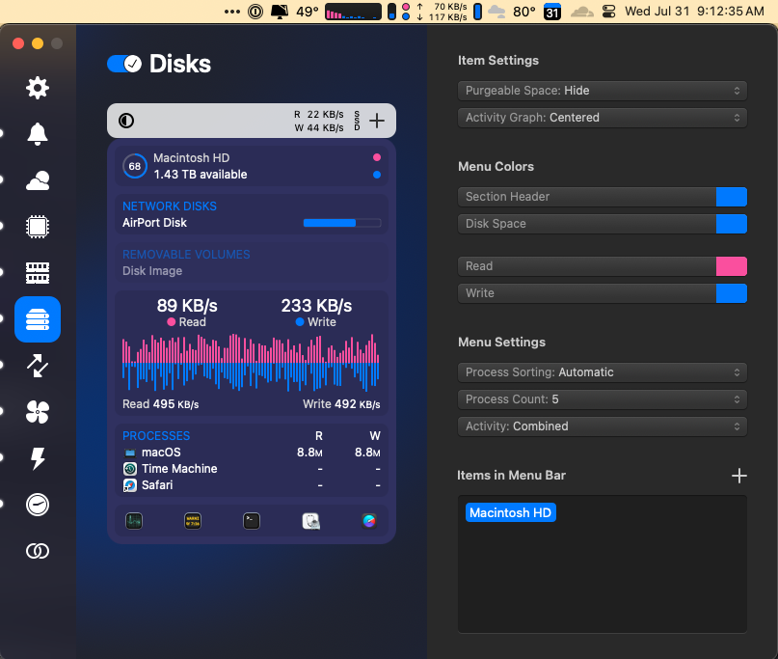This screenshot has width=778, height=659.
Task: Select the highlighted Disks sidebar icon
Action: click(38, 319)
